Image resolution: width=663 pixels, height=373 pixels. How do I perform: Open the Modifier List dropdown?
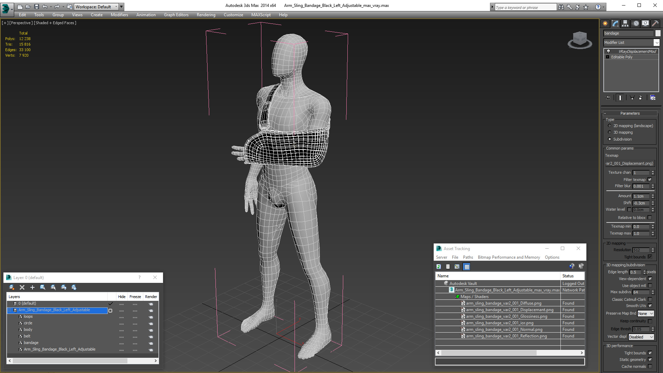click(x=656, y=42)
